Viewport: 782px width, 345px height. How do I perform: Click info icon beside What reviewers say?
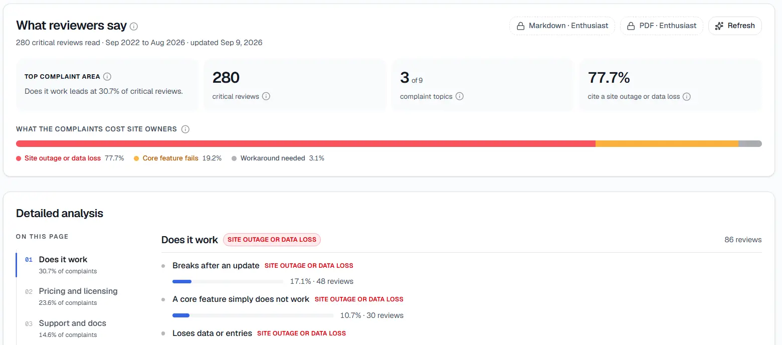[134, 26]
